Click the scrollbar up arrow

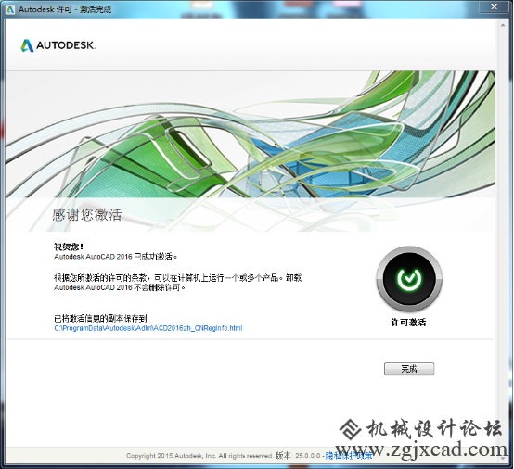click(x=503, y=25)
